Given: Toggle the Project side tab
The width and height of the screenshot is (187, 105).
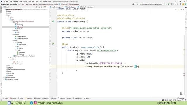Looking at the screenshot, I should [x=1, y=9].
